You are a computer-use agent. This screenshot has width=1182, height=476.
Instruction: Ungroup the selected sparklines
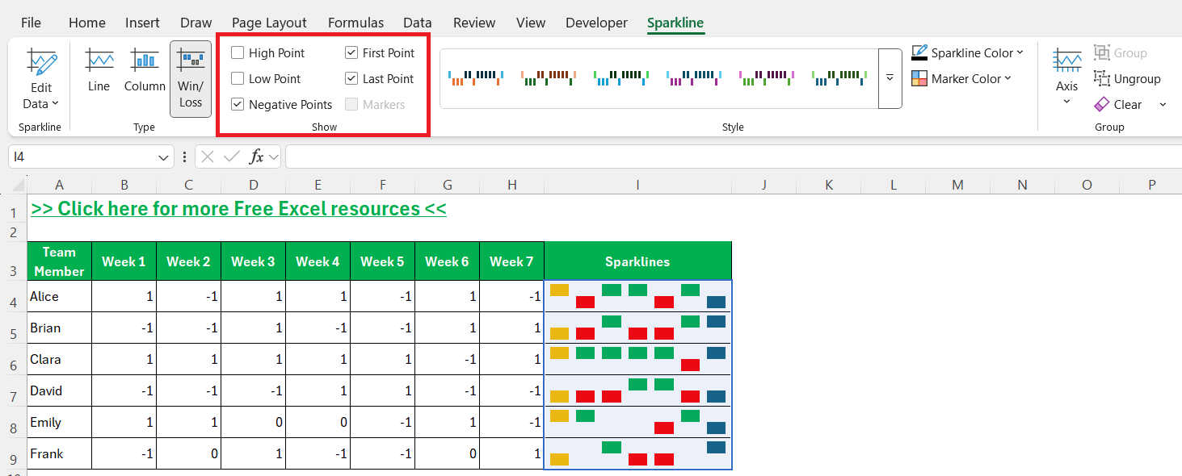[x=1127, y=79]
